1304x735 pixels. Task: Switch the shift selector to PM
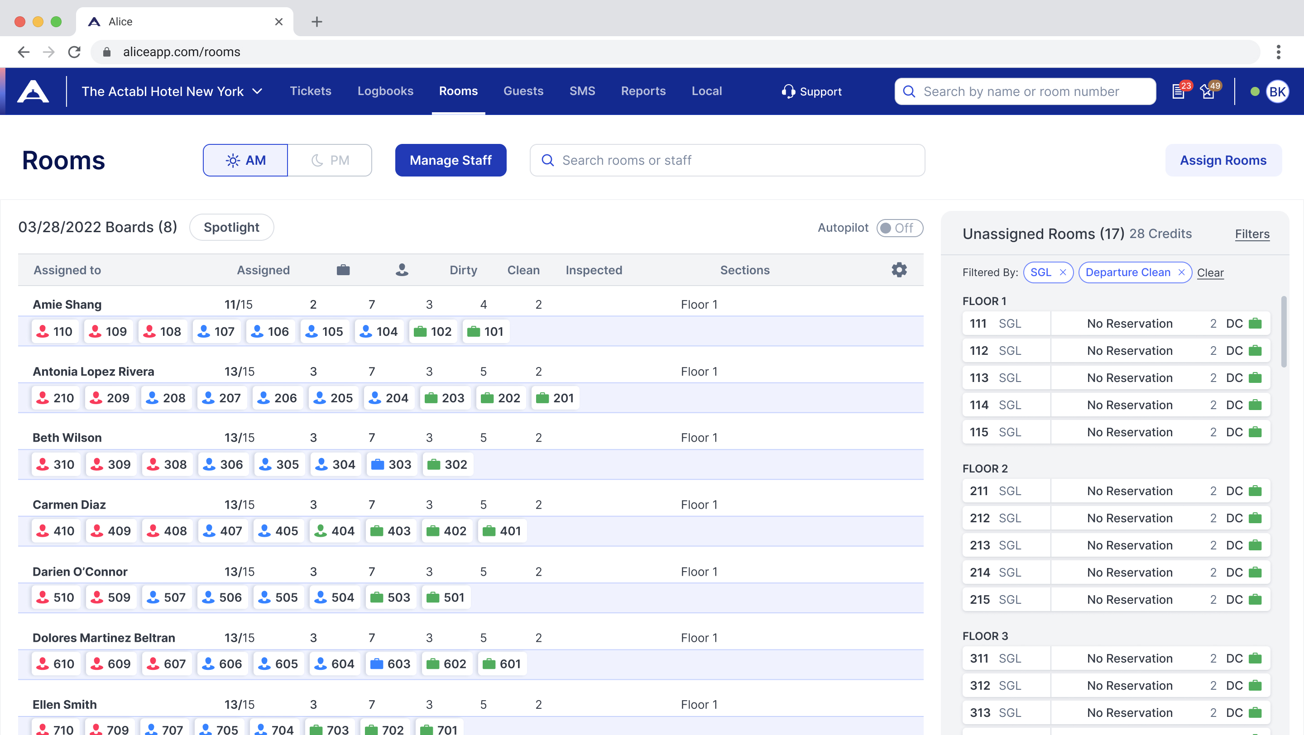pos(330,160)
